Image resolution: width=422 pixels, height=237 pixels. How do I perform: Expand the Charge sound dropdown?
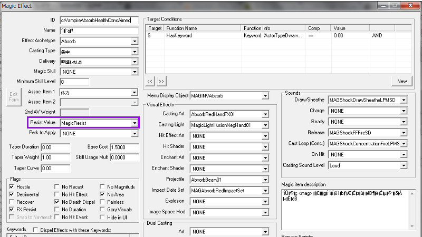pos(404,111)
